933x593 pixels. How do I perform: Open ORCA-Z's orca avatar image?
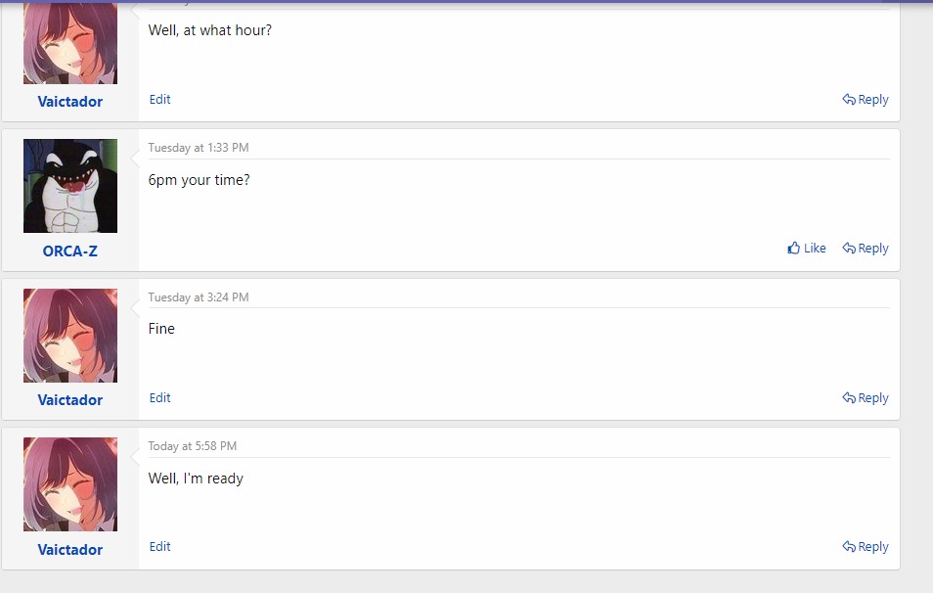(70, 186)
